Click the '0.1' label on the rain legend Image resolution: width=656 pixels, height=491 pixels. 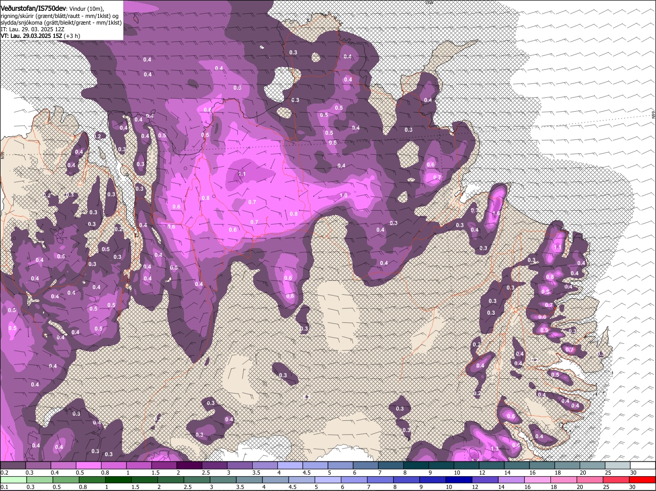(4, 487)
